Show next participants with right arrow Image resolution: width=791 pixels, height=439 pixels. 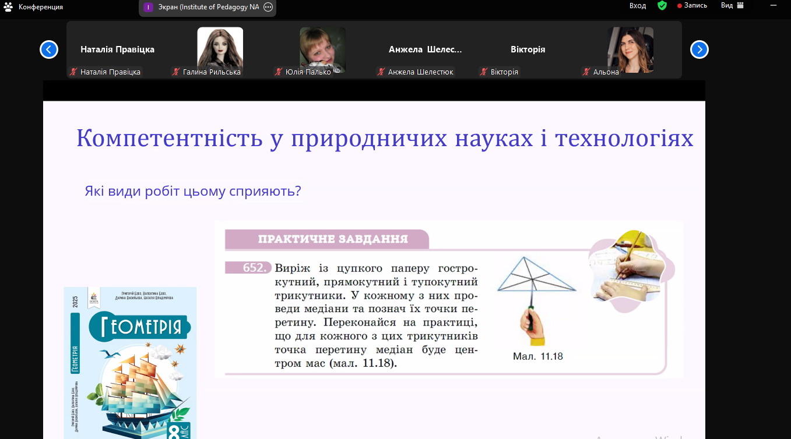[699, 49]
